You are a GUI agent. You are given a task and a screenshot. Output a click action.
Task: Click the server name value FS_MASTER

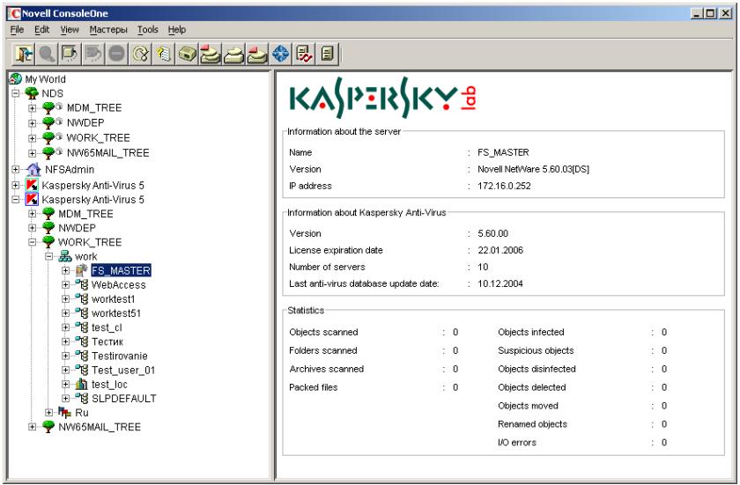pos(503,152)
